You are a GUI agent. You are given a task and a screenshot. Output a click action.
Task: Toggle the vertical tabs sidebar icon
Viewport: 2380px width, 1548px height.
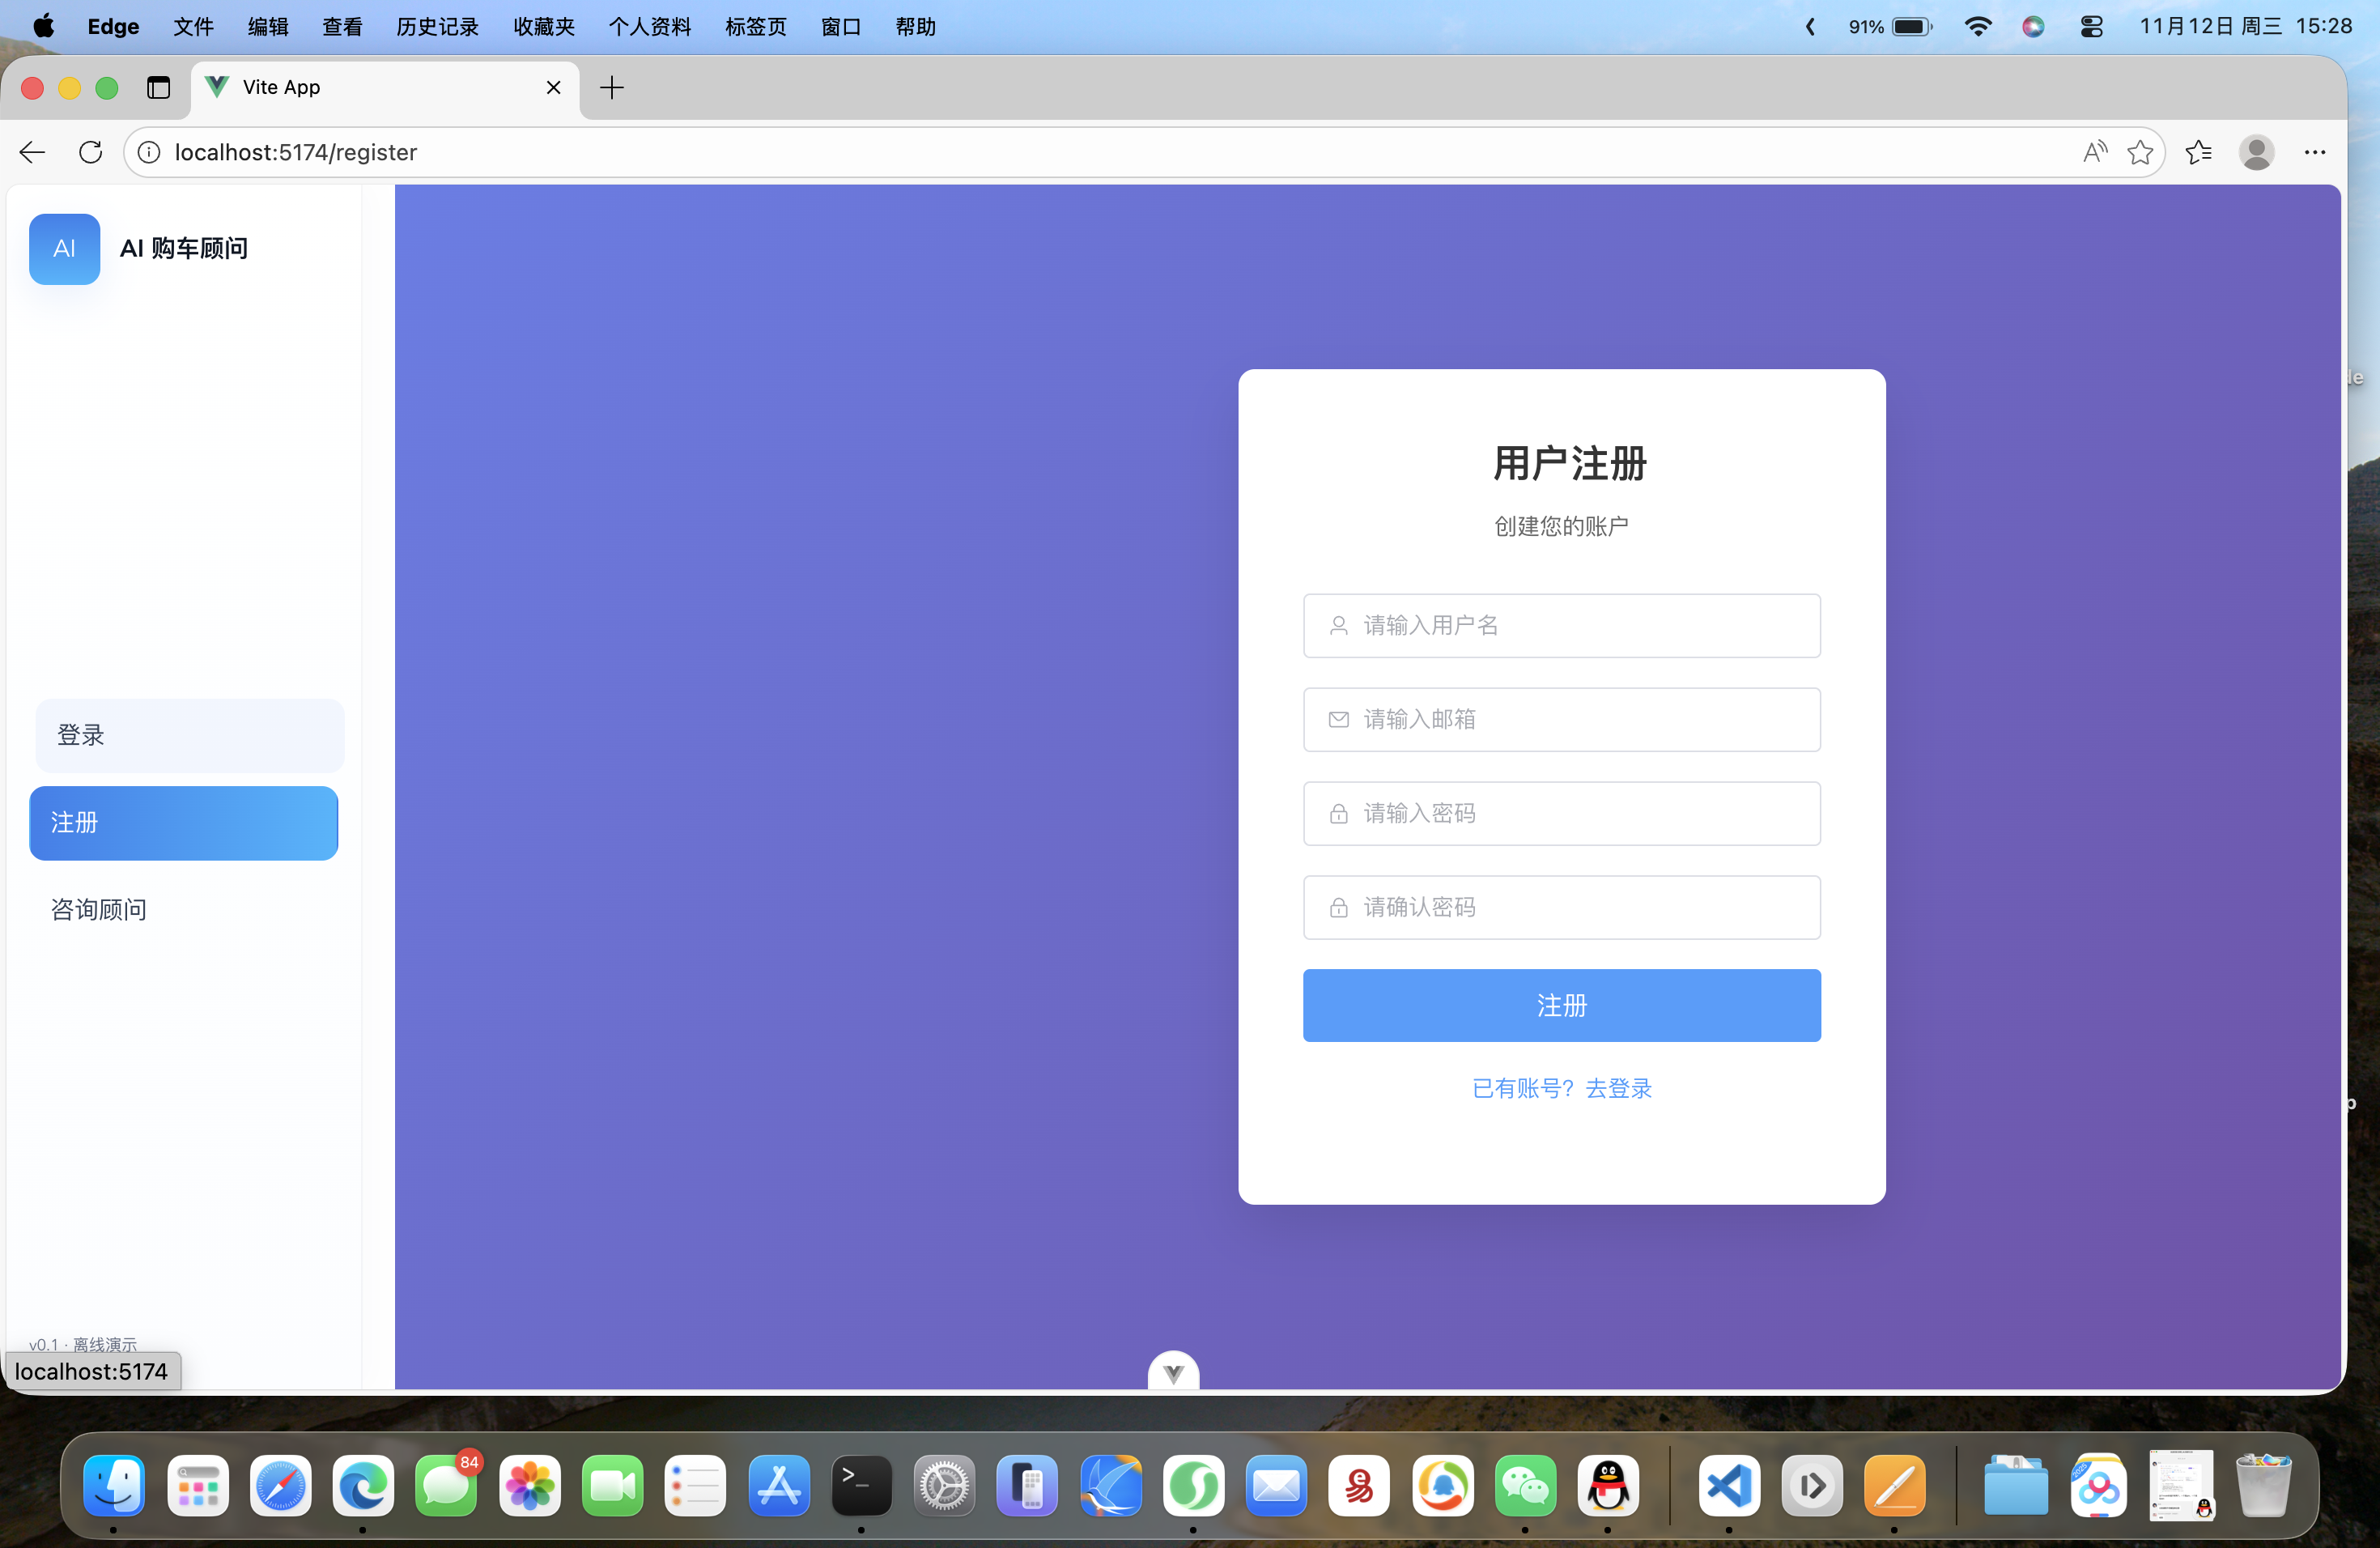pos(158,88)
